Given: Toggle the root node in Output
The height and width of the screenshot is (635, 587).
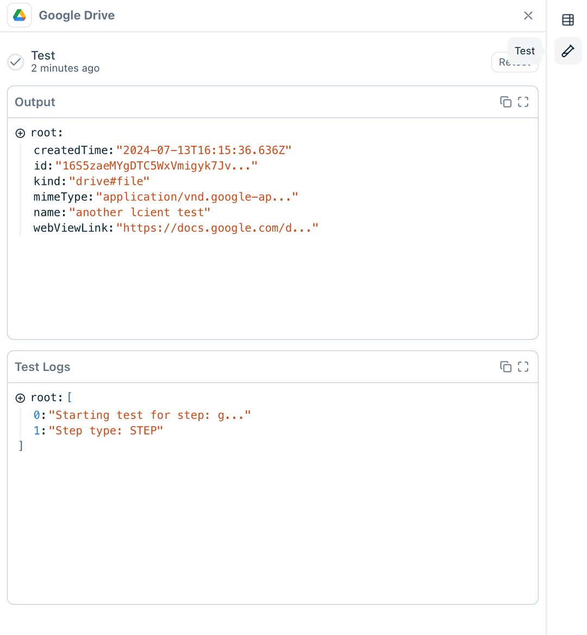Looking at the screenshot, I should (x=21, y=133).
